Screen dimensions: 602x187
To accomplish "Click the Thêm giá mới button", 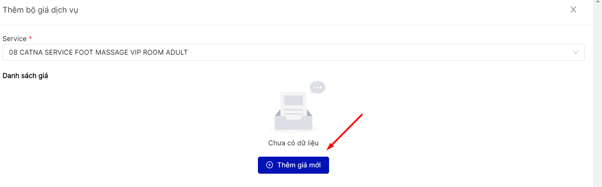I will point(293,165).
